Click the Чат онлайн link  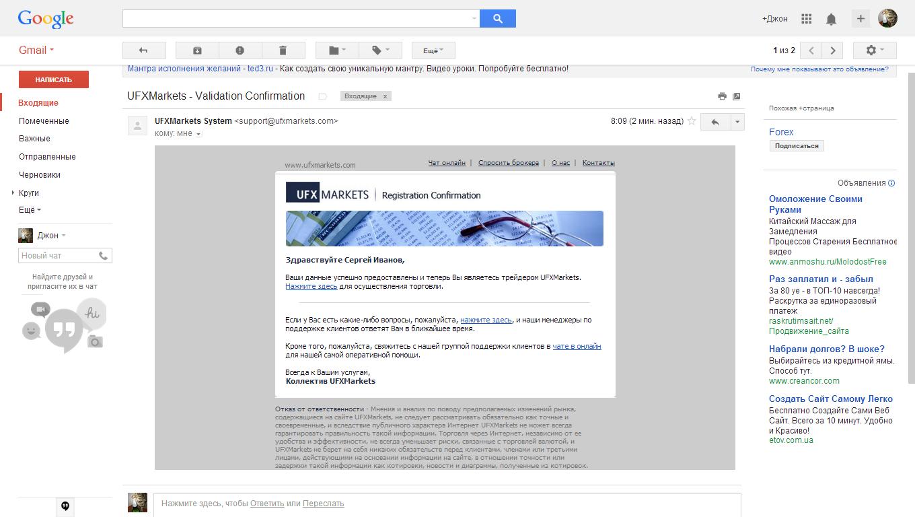(x=447, y=163)
